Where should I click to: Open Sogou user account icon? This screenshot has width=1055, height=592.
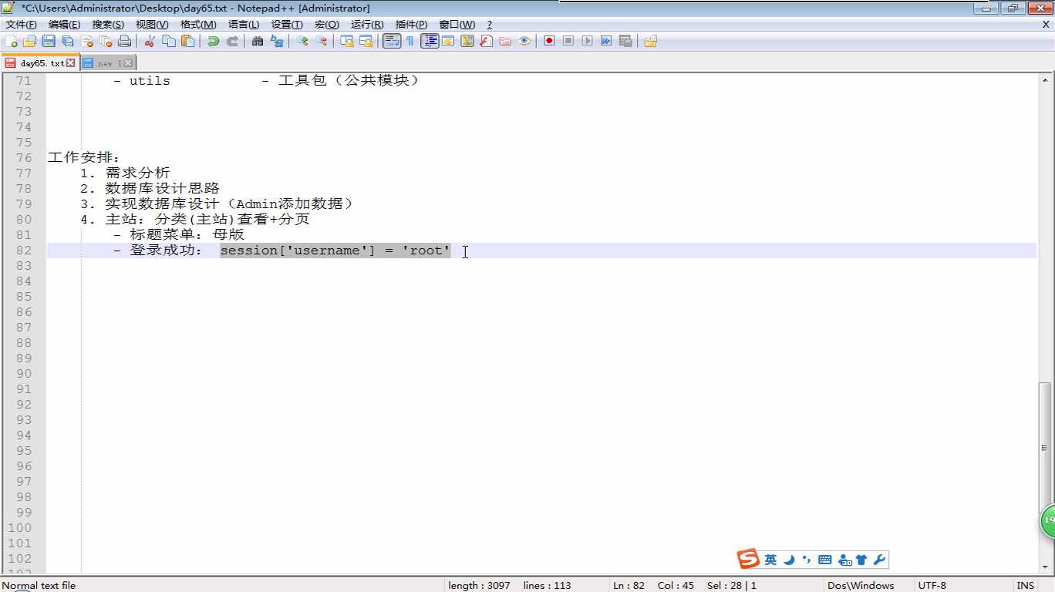pyautogui.click(x=845, y=560)
